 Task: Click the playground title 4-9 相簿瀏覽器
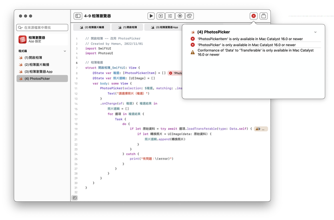(x=97, y=16)
